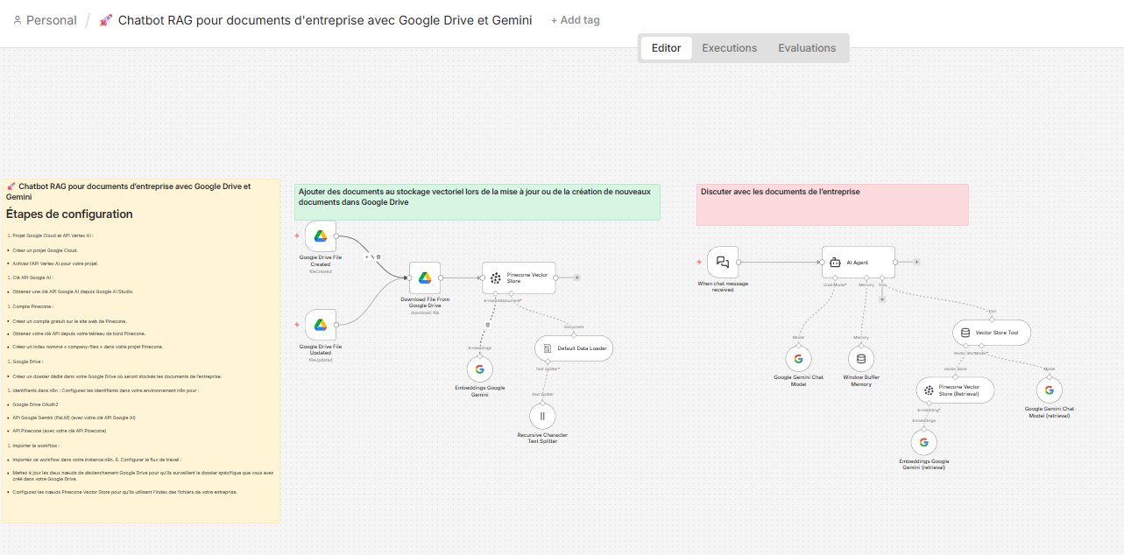Open the Google Drive File Created trigger node

pos(320,235)
